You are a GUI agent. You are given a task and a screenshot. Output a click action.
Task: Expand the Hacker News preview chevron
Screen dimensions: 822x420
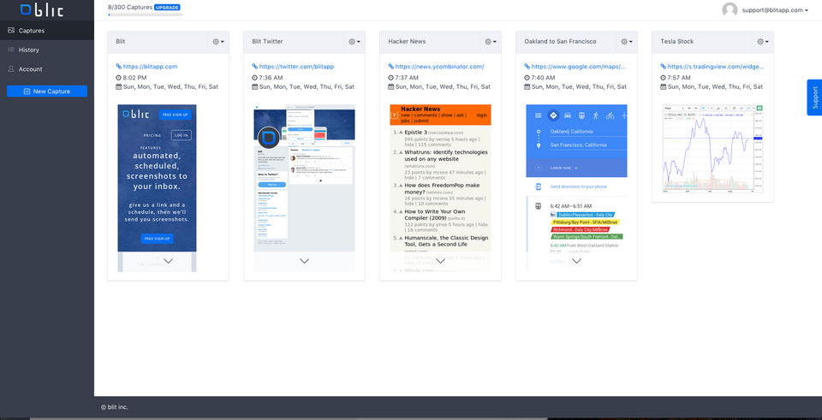(x=440, y=261)
